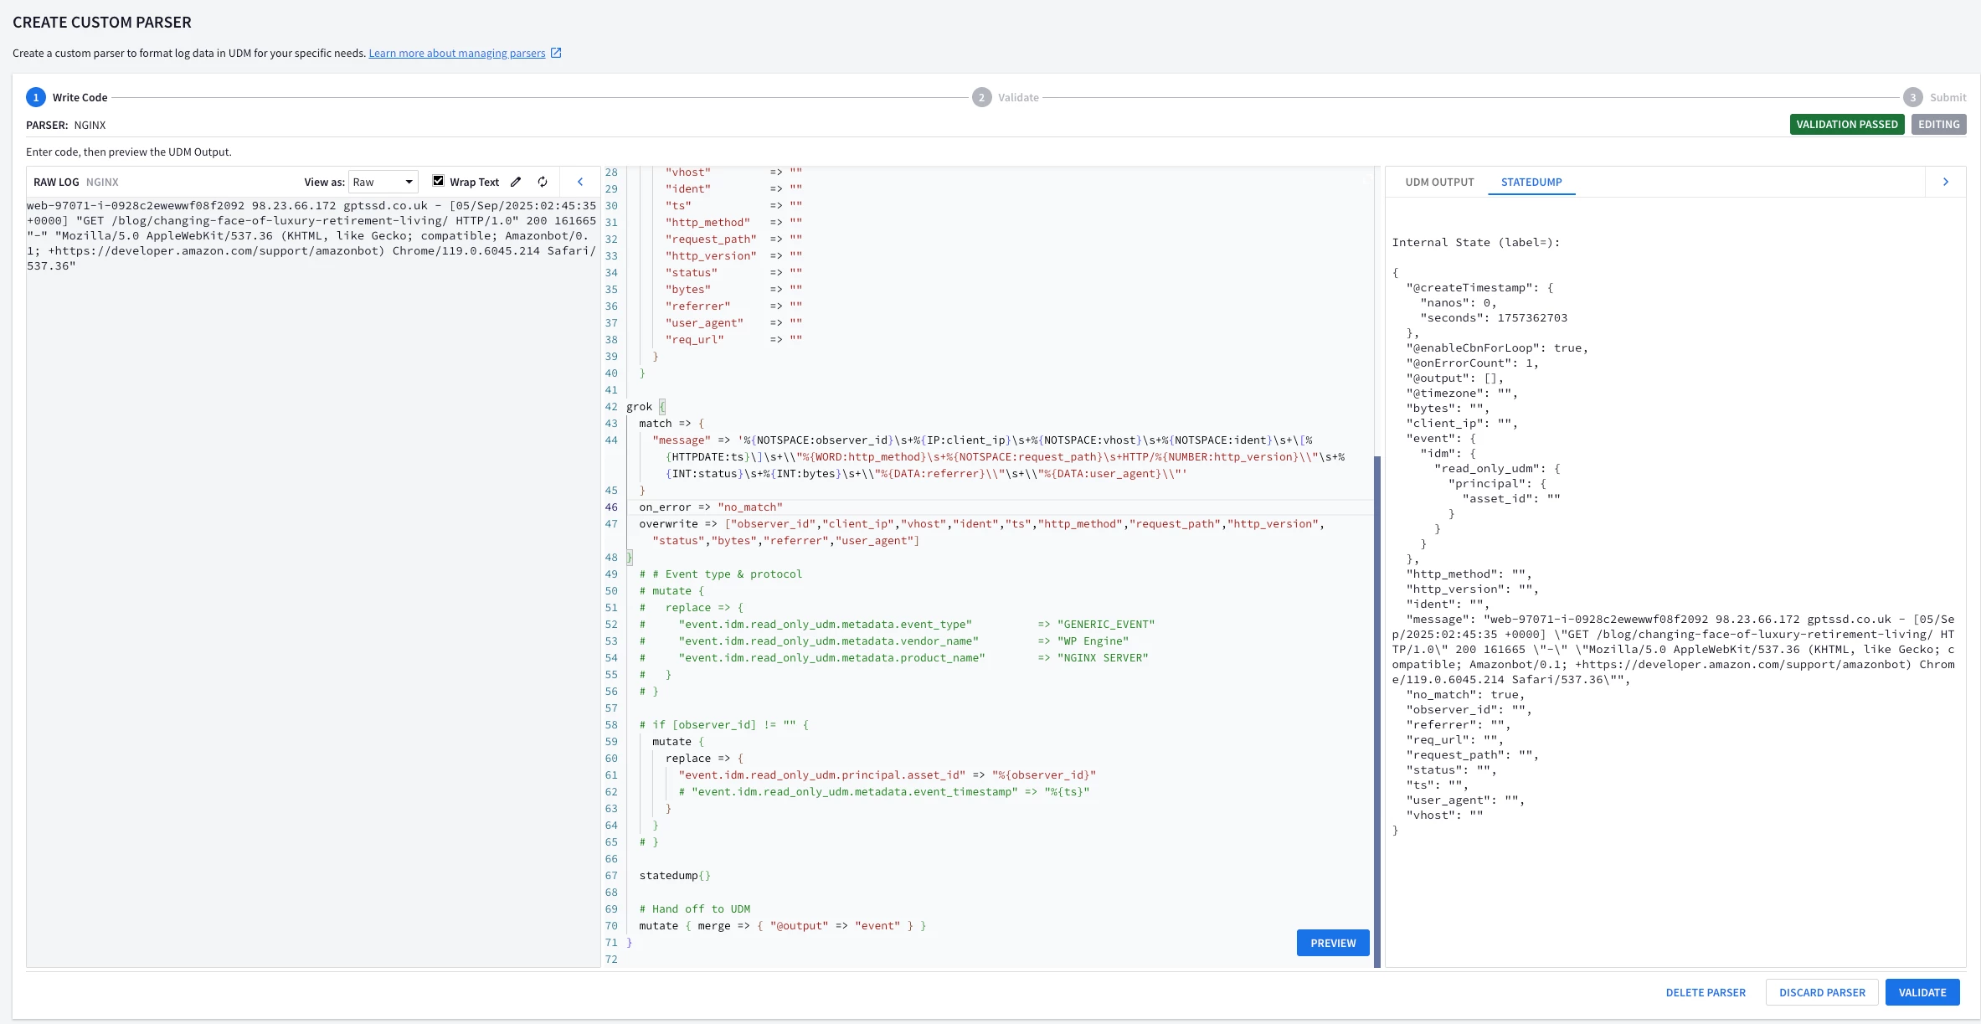The image size is (1981, 1024).
Task: Click the pencil edit raw log icon
Action: pyautogui.click(x=516, y=182)
